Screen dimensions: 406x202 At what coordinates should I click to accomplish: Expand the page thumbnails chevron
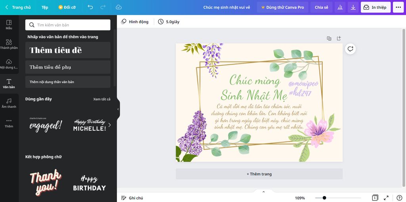[264, 192]
